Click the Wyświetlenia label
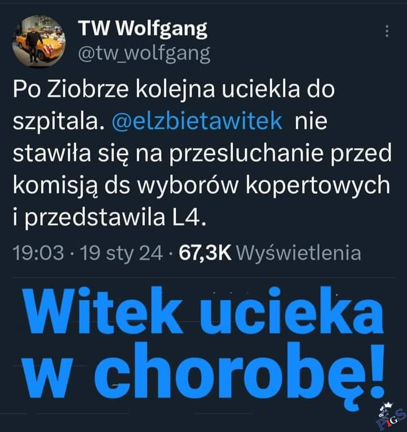Screen dimensions: 407x432 click(x=298, y=253)
